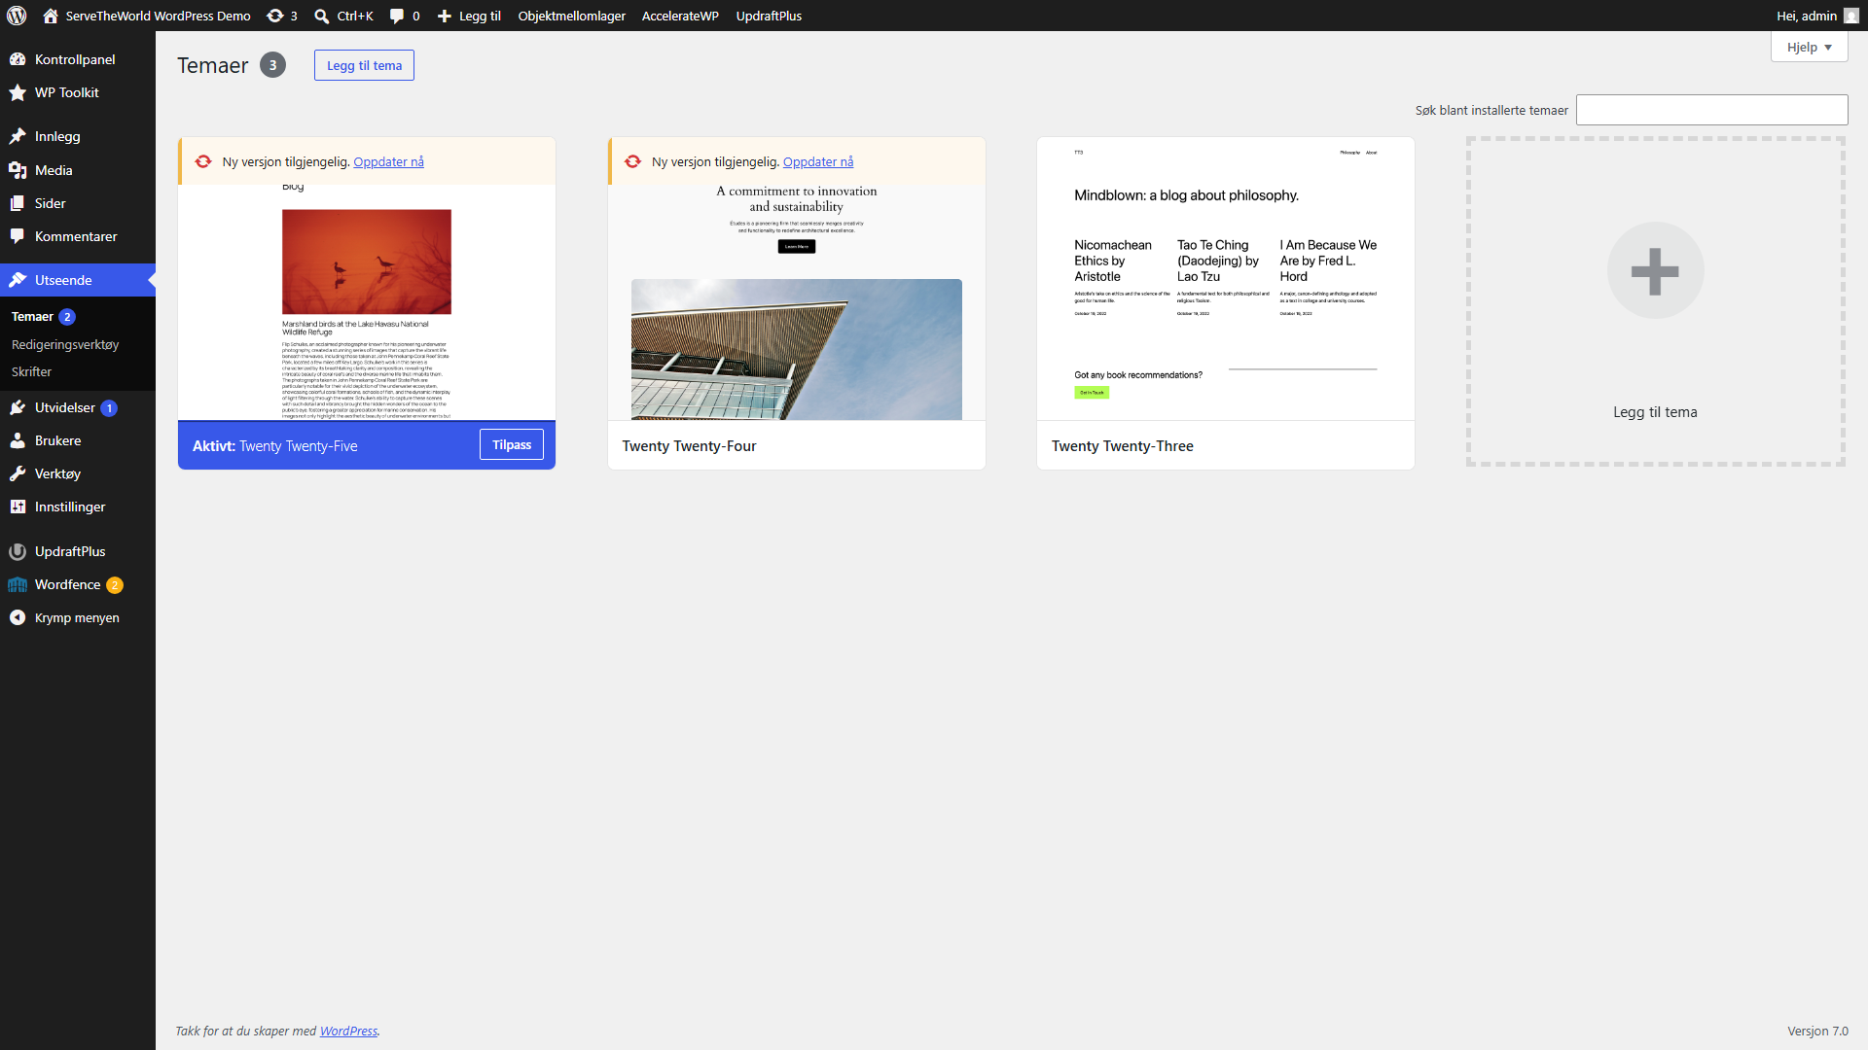The width and height of the screenshot is (1868, 1050).
Task: Click the Sider pages icon
Action: coord(18,203)
